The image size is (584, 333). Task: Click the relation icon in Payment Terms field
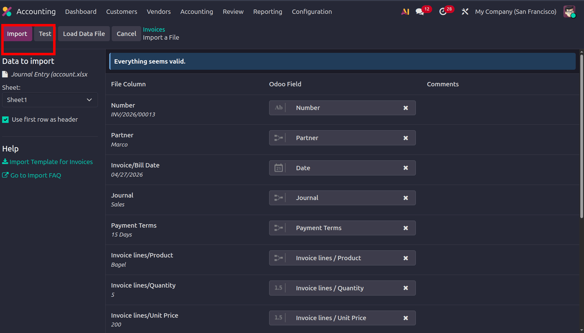pos(278,228)
